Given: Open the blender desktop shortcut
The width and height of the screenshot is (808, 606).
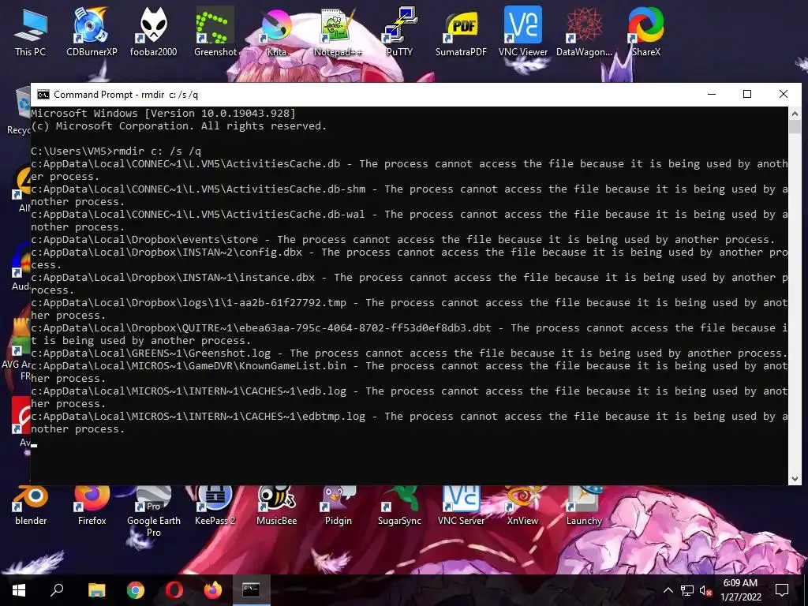Looking at the screenshot, I should [x=31, y=506].
